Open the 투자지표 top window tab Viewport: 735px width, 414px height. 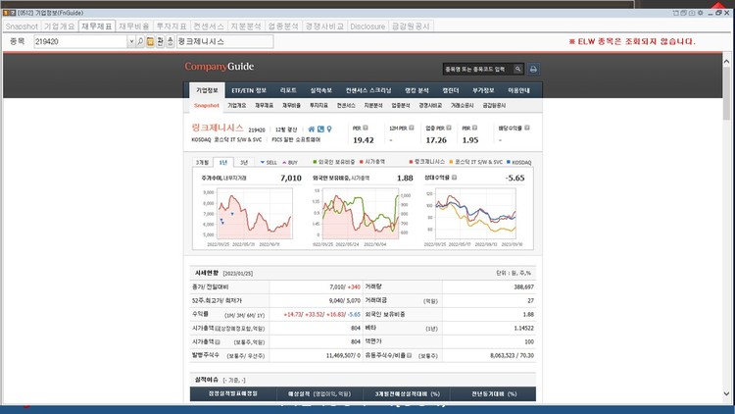pyautogui.click(x=171, y=26)
